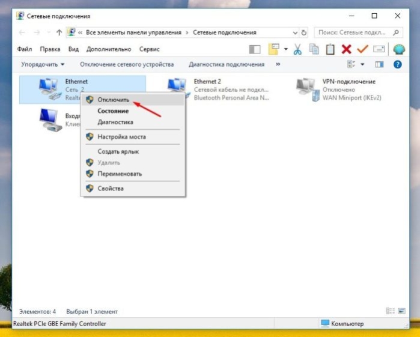Go back with the left arrow

click(x=22, y=32)
